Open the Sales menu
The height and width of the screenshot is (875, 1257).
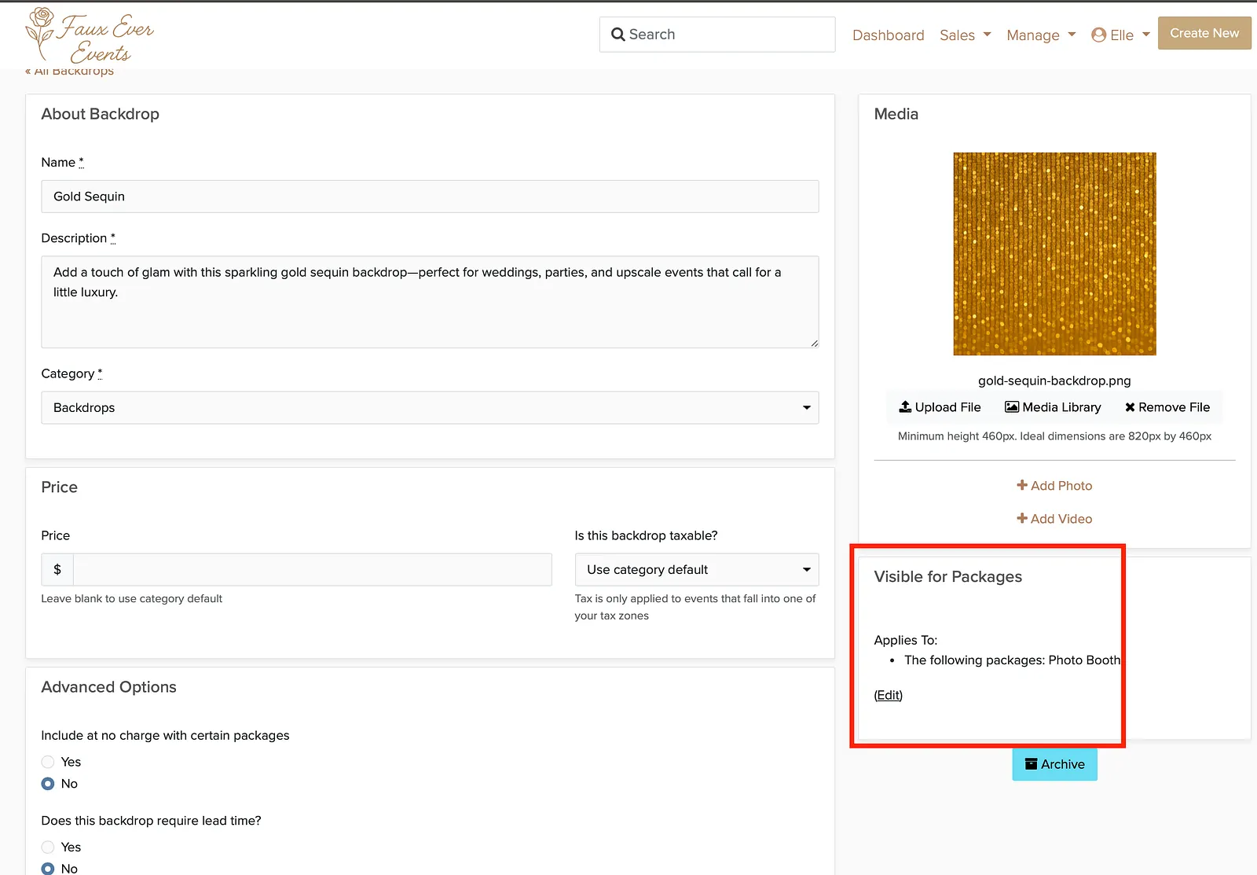(966, 35)
